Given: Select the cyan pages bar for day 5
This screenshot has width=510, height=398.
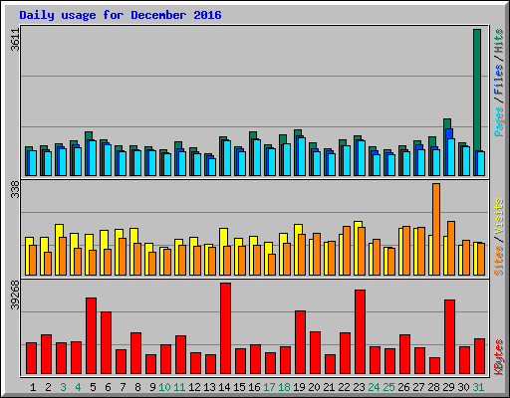Looking at the screenshot, I should [x=93, y=158].
